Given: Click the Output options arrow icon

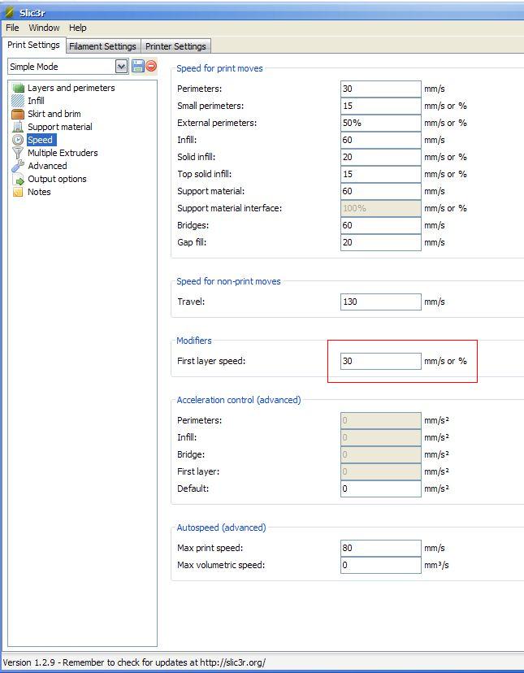Looking at the screenshot, I should point(18,179).
